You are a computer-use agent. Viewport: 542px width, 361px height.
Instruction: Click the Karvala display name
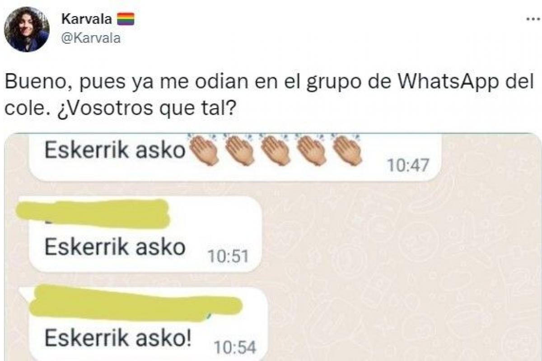(x=86, y=19)
